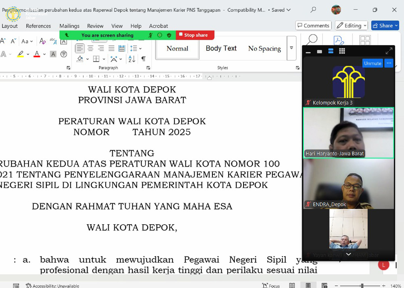
Task: Click the Phonetic Guide abc icon
Action: tap(53, 41)
